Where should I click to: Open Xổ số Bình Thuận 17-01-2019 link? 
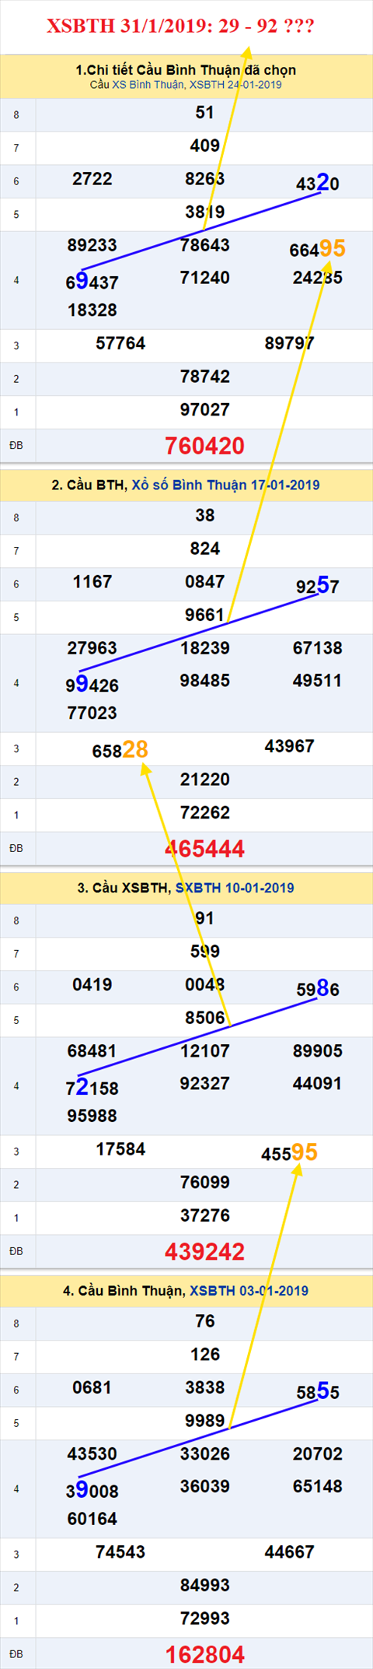coord(225,485)
